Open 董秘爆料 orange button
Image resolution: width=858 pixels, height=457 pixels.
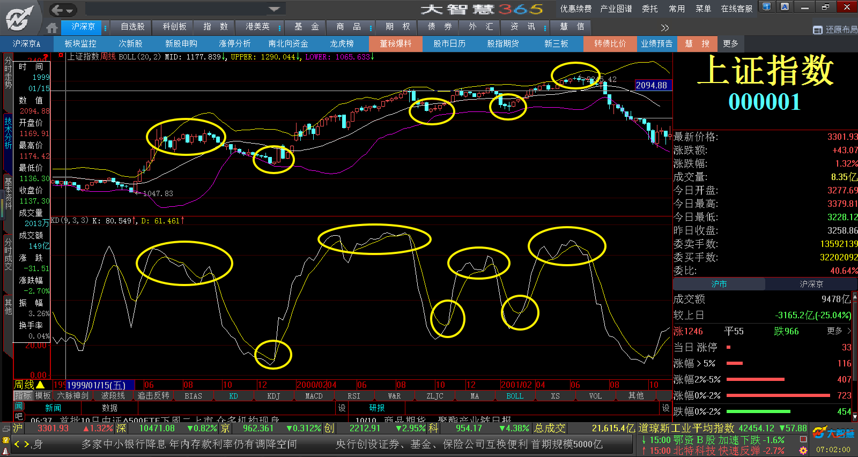pos(396,44)
